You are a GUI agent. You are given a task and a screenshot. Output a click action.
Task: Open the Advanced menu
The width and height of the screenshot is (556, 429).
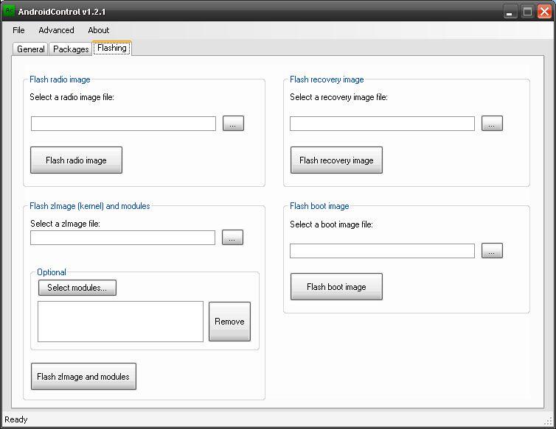pyautogui.click(x=56, y=30)
